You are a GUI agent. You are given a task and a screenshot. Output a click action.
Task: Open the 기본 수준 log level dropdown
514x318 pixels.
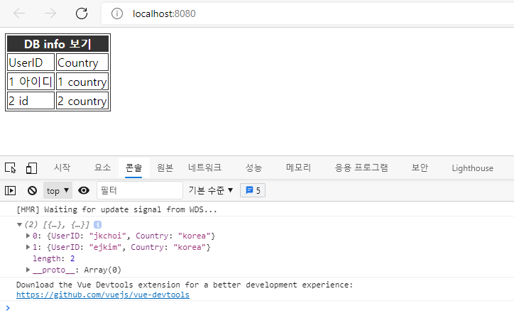click(210, 190)
